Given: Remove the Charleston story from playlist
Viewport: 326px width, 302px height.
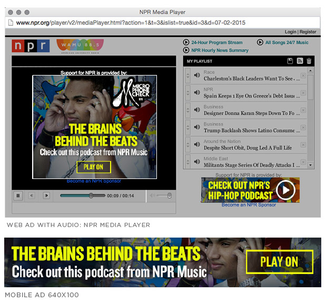Looking at the screenshot, I should click(x=303, y=76).
